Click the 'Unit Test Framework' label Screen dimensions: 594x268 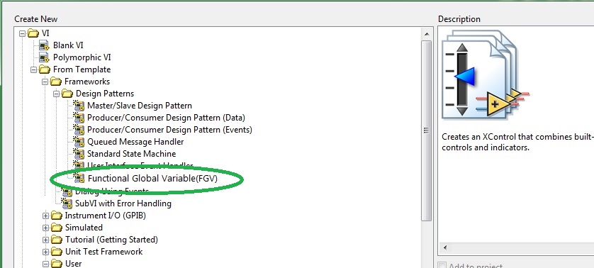(103, 252)
